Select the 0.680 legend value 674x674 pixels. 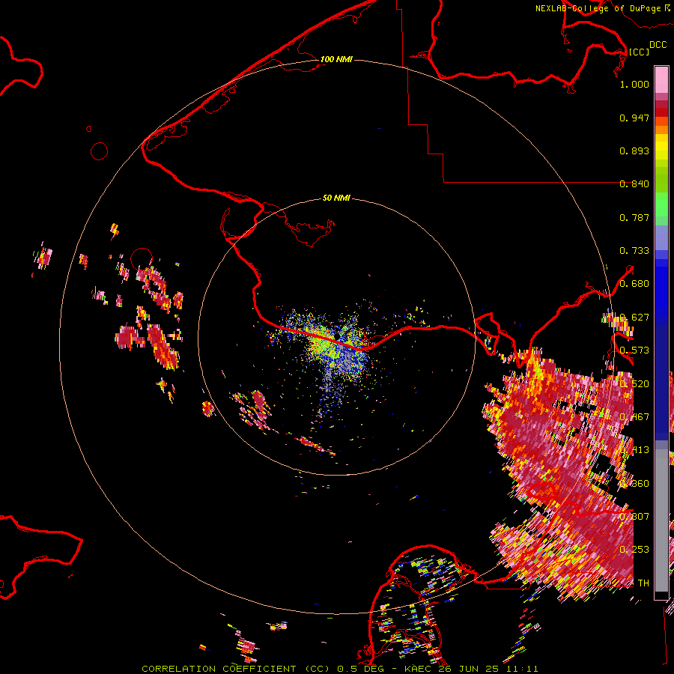click(x=634, y=284)
